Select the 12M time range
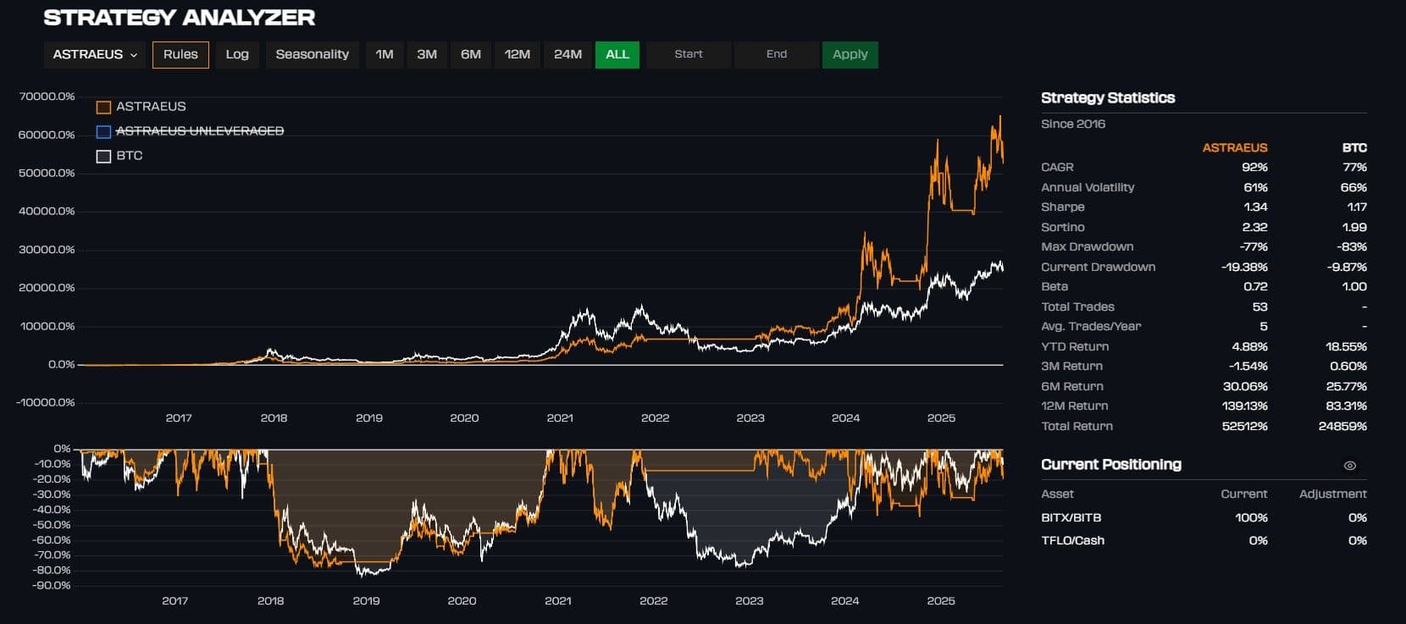 coord(517,54)
